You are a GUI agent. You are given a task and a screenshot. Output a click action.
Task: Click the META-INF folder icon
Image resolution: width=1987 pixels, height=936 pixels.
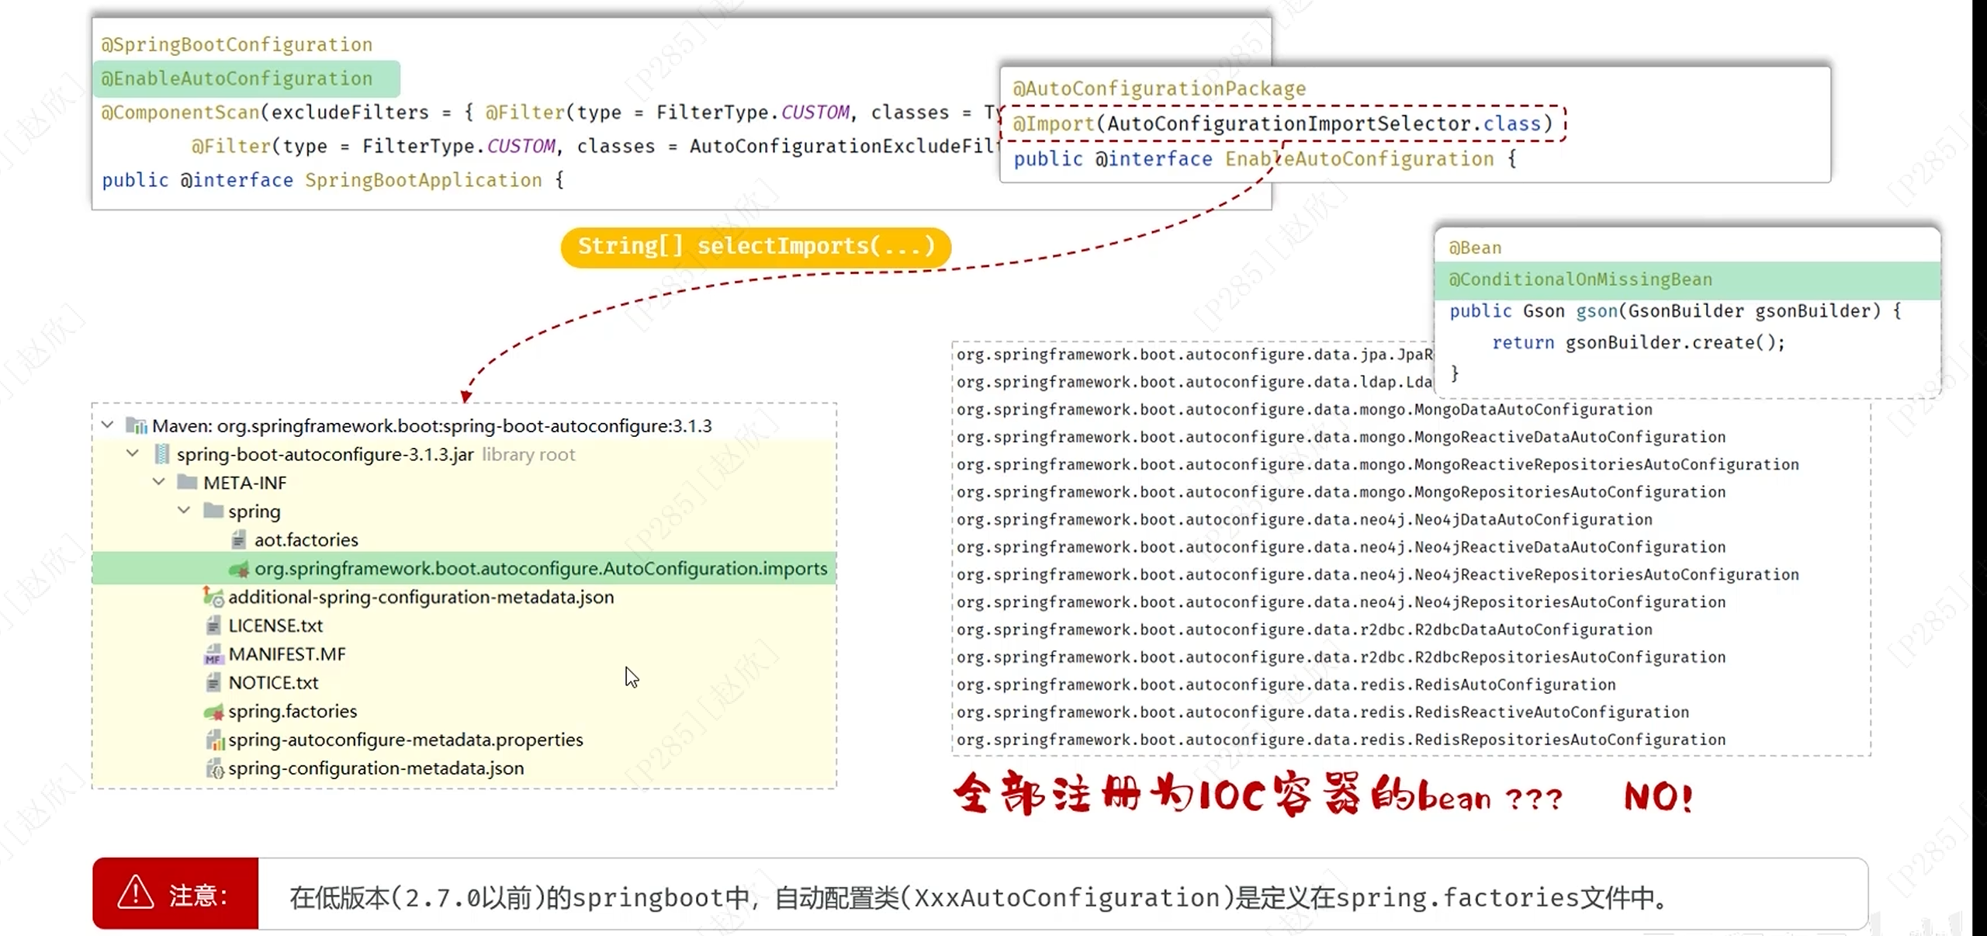pos(187,483)
